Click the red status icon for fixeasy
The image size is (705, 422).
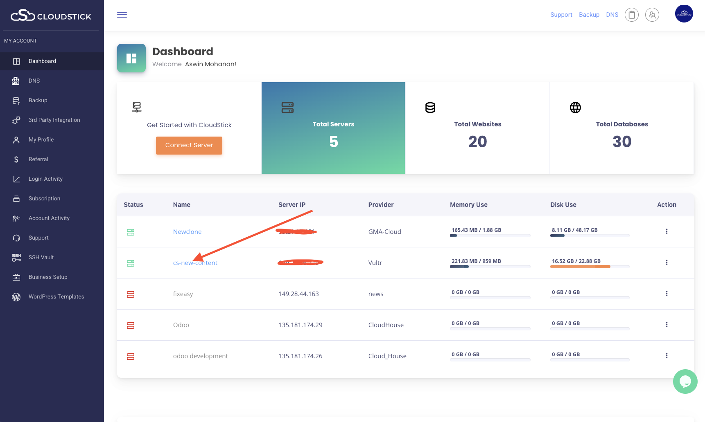click(131, 294)
